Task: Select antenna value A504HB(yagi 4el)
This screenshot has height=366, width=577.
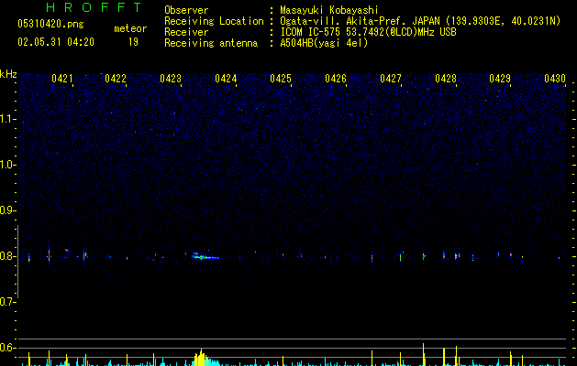Action: [x=324, y=43]
